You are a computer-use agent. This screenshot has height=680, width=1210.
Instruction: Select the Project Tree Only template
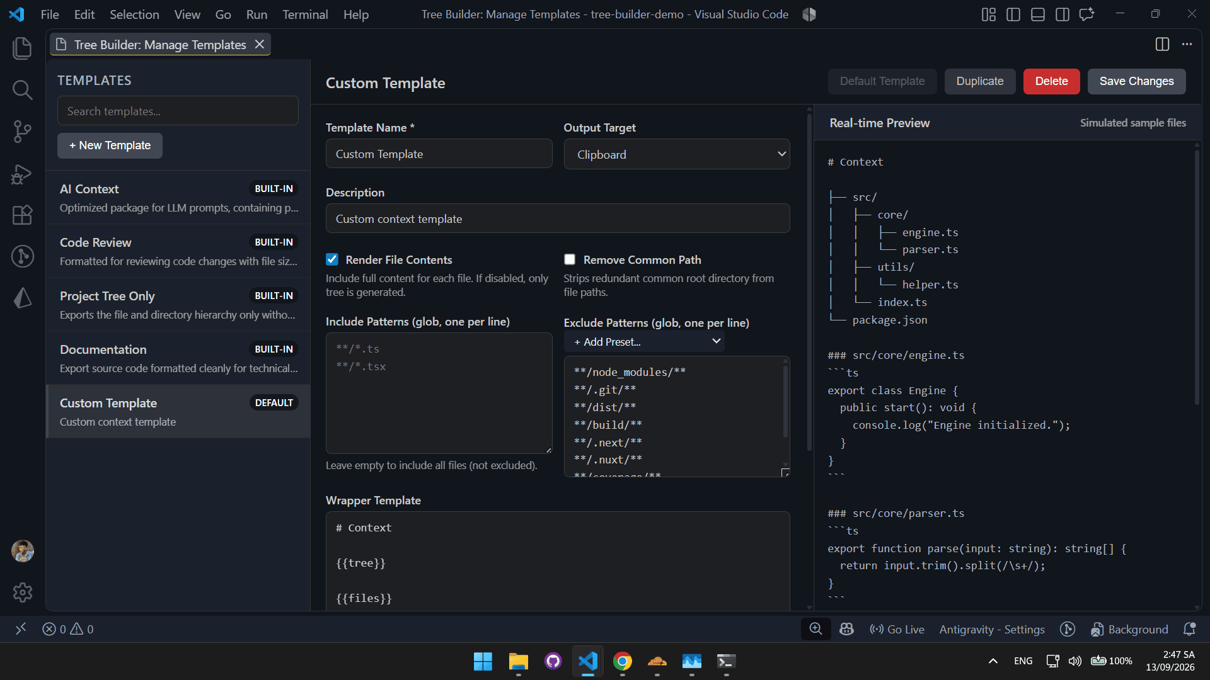point(178,305)
